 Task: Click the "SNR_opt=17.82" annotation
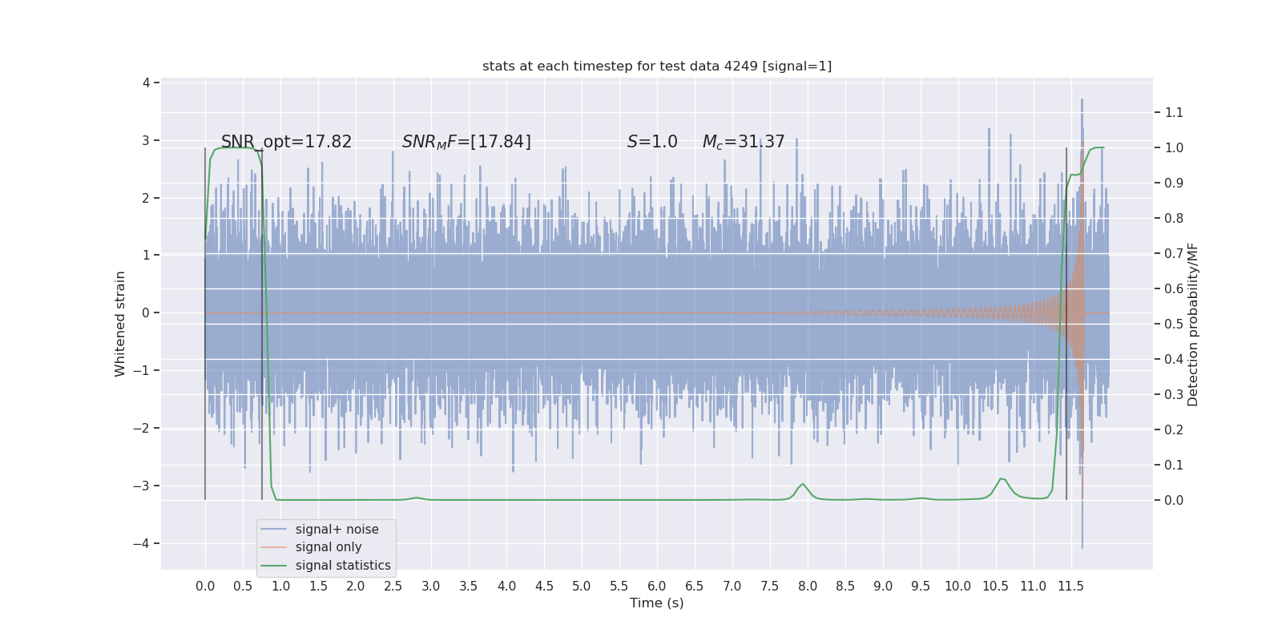pos(286,142)
